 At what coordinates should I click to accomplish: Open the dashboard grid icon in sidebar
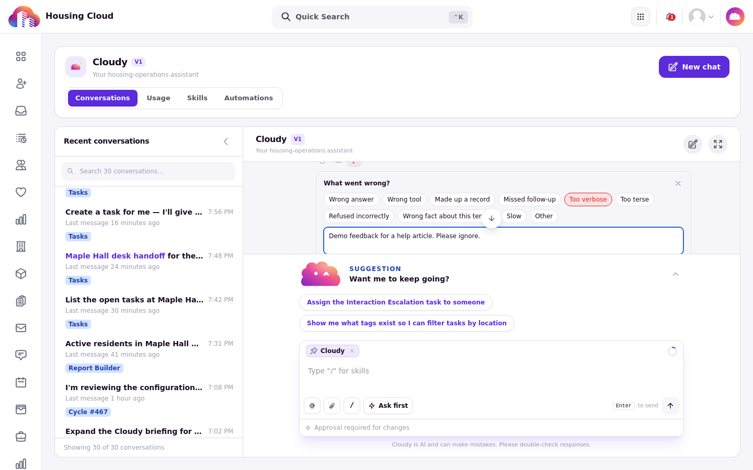[21, 56]
